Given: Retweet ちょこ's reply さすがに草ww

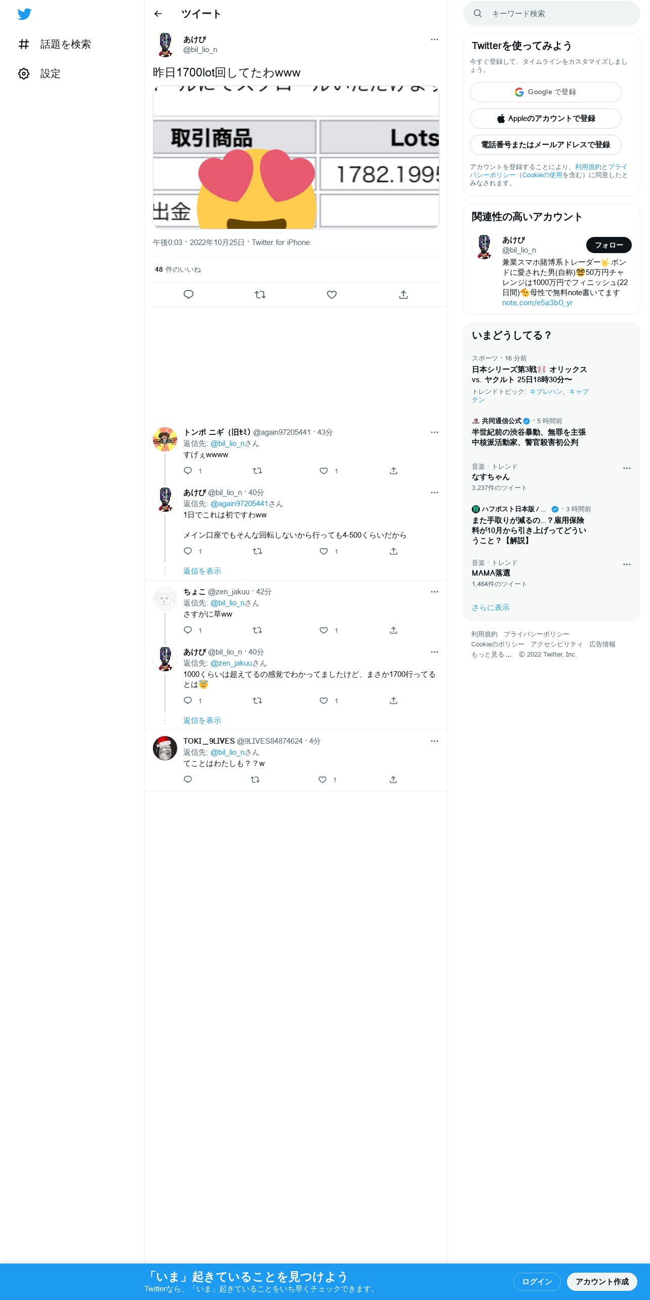Looking at the screenshot, I should click(257, 630).
